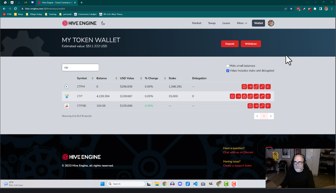The width and height of the screenshot is (336, 193).
Task: Focus the token search field containing ctp
Action: click(80, 67)
